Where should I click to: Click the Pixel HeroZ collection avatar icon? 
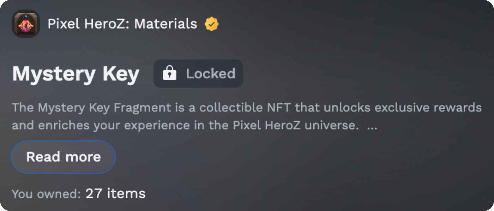tap(26, 24)
